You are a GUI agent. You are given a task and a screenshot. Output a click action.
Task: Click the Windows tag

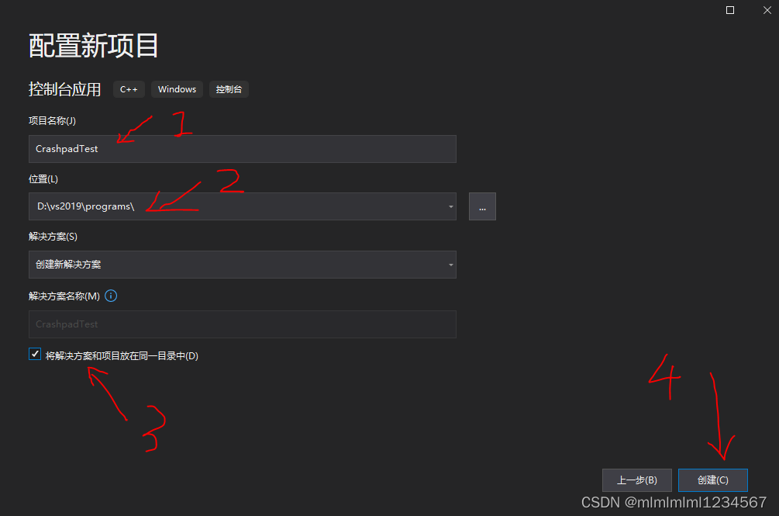click(177, 89)
